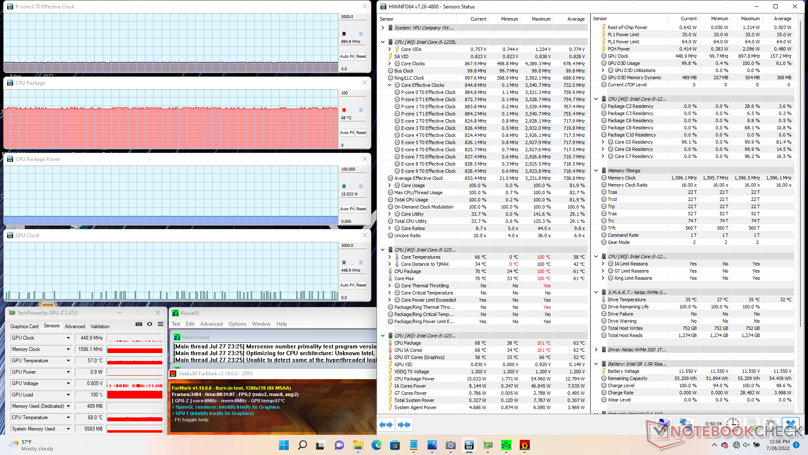Open Microsoft Store from the taskbar
The height and width of the screenshot is (455, 808).
tap(395, 445)
